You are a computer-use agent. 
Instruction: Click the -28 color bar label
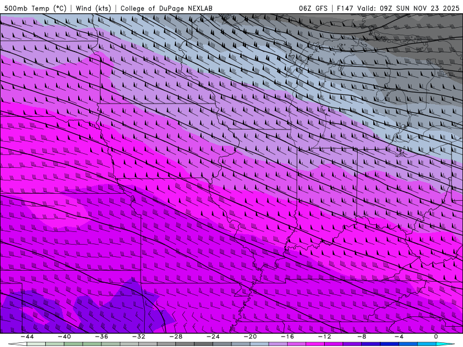tap(176, 337)
